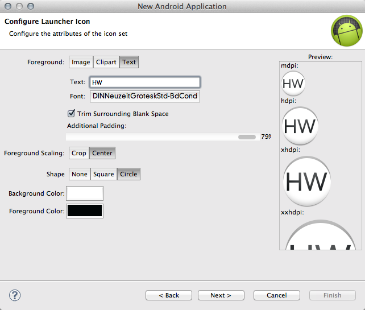Choose Image as foreground type
The image size is (365, 310).
tap(81, 62)
